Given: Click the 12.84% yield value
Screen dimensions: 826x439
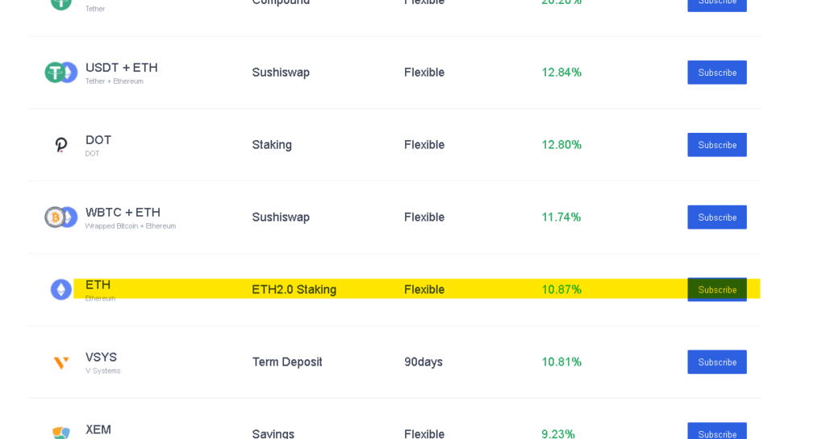Looking at the screenshot, I should coord(561,72).
